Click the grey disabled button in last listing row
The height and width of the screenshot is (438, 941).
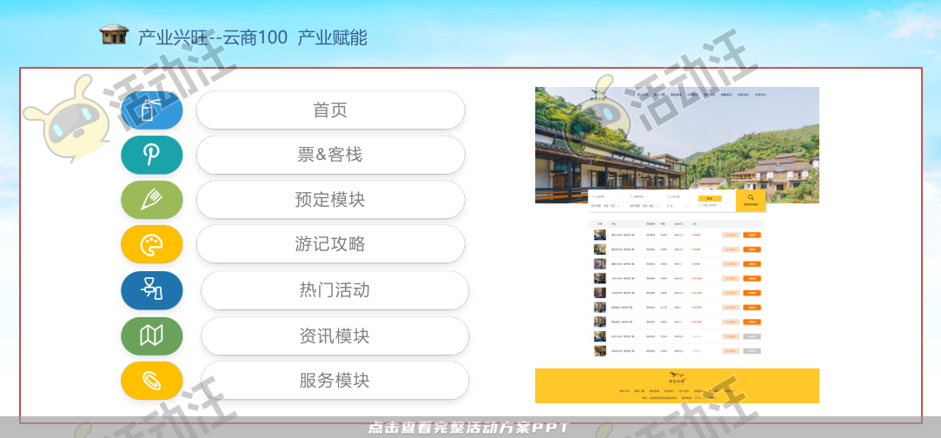[752, 351]
